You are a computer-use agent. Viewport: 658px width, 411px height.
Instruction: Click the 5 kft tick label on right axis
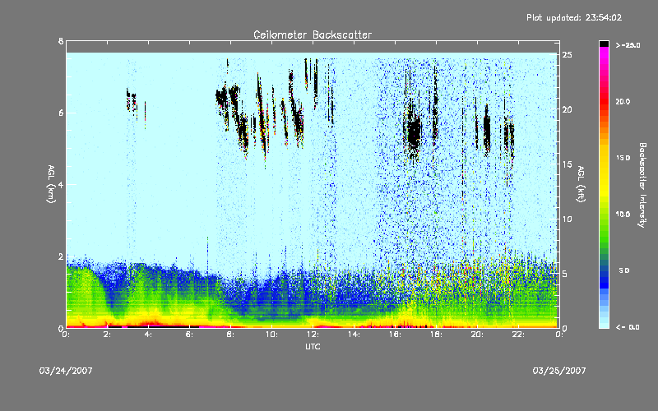point(565,274)
